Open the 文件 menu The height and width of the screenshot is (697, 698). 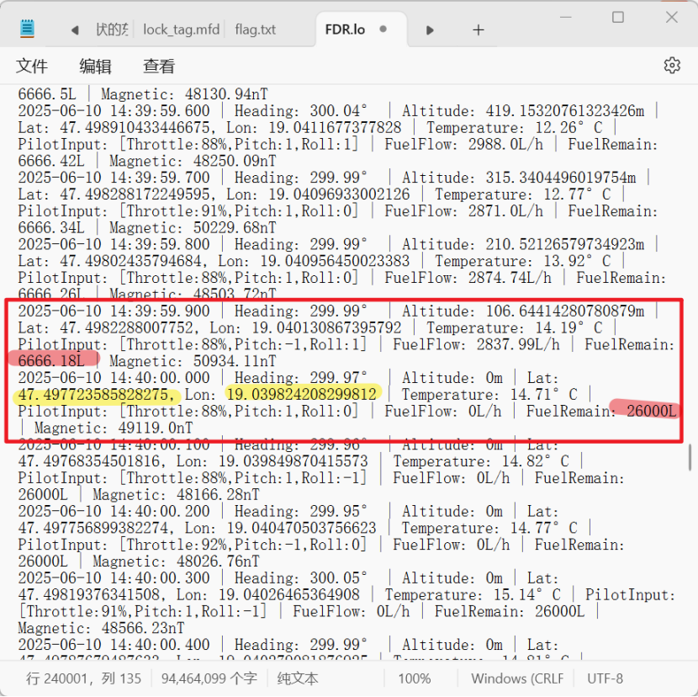(x=32, y=67)
